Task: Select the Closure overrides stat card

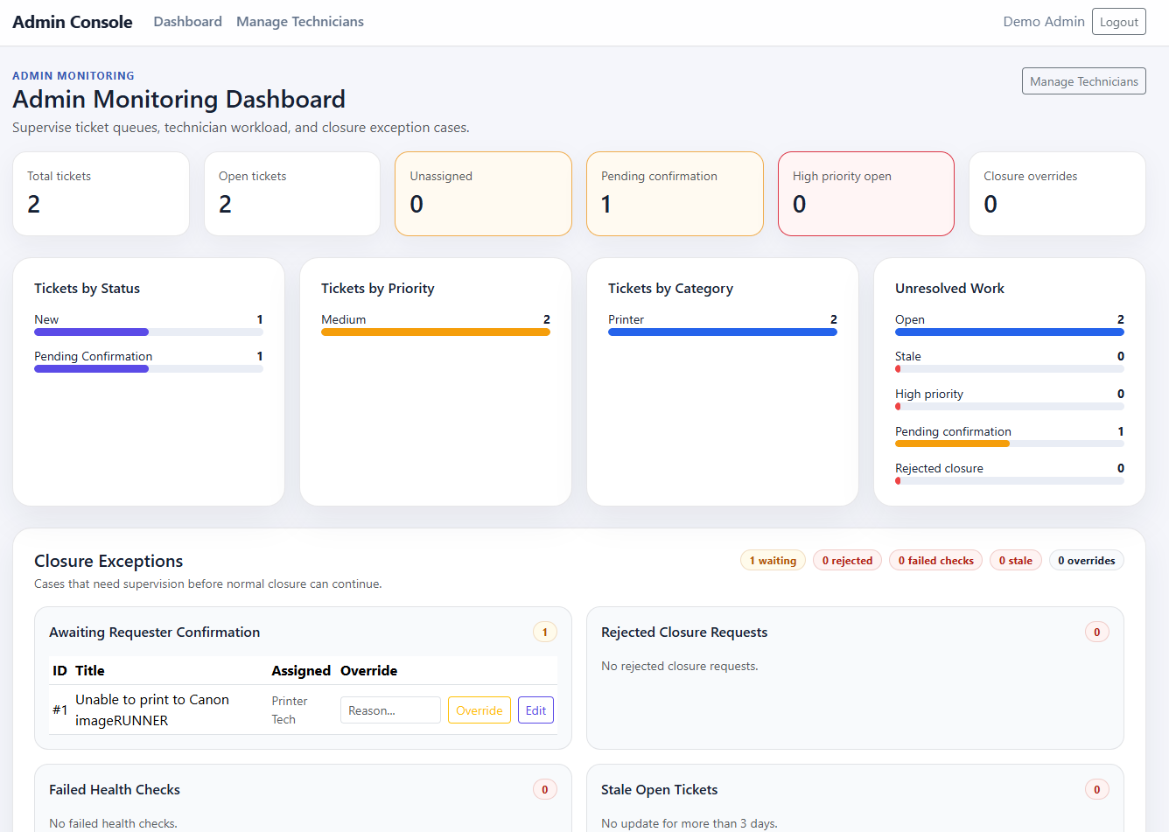Action: coord(1057,194)
